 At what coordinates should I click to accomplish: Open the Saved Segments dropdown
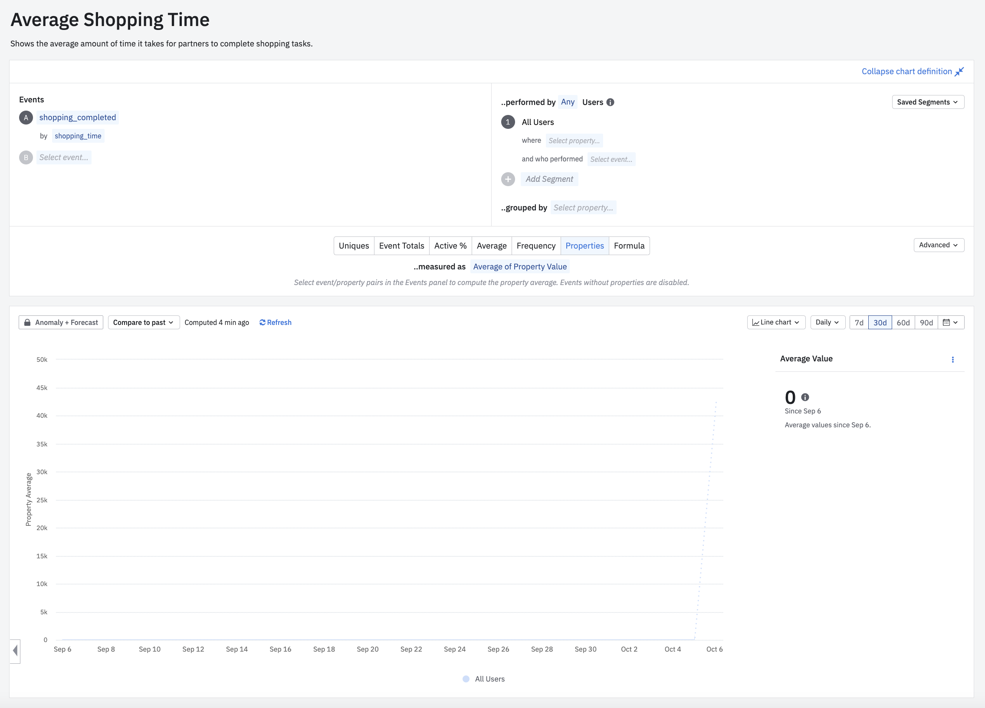pos(928,102)
